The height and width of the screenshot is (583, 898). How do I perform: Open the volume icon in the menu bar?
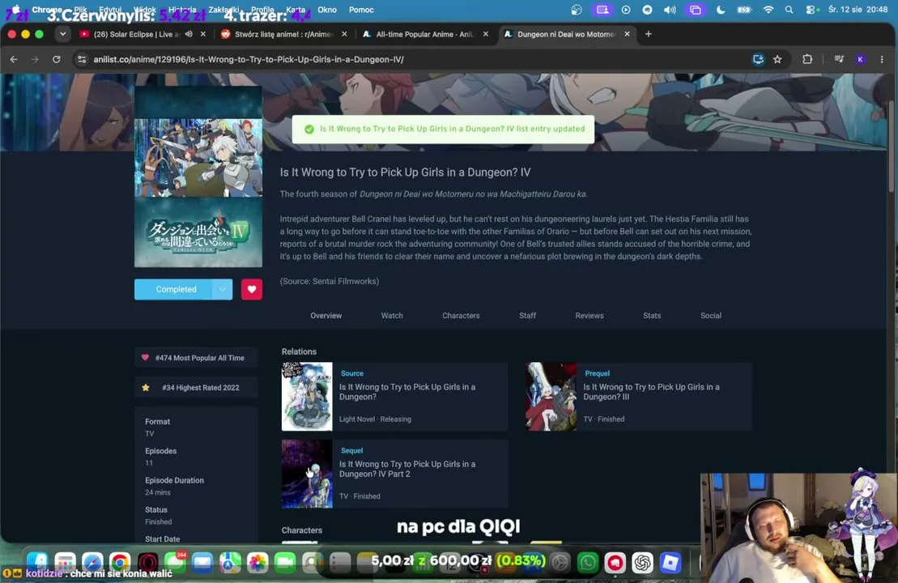coord(670,10)
